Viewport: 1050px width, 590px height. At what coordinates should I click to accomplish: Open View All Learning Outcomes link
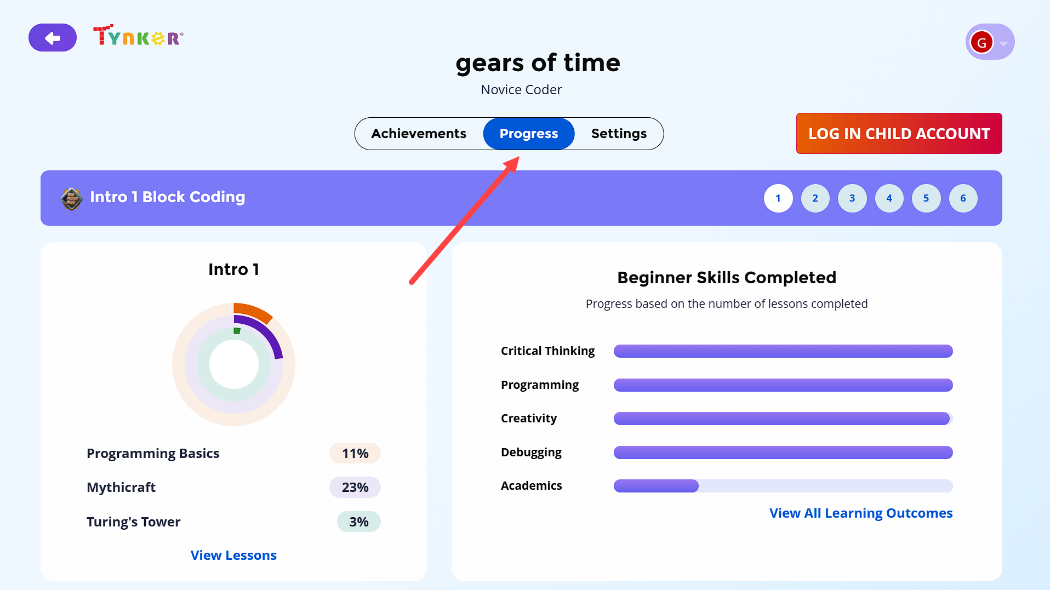click(x=861, y=513)
